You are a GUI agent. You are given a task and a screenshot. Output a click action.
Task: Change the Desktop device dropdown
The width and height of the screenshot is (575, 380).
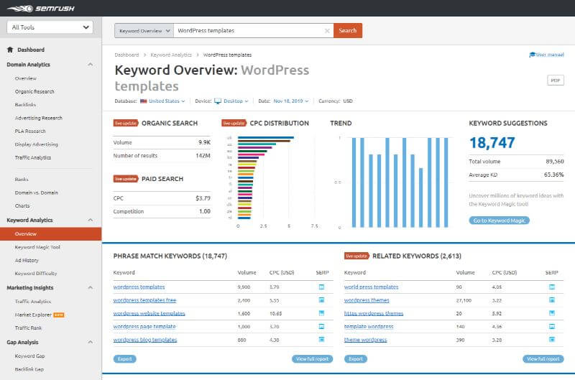[236, 101]
